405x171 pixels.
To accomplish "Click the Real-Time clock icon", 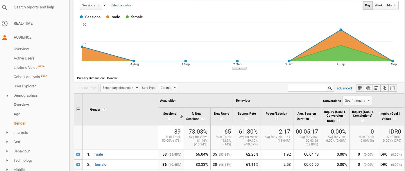I will (x=5, y=24).
